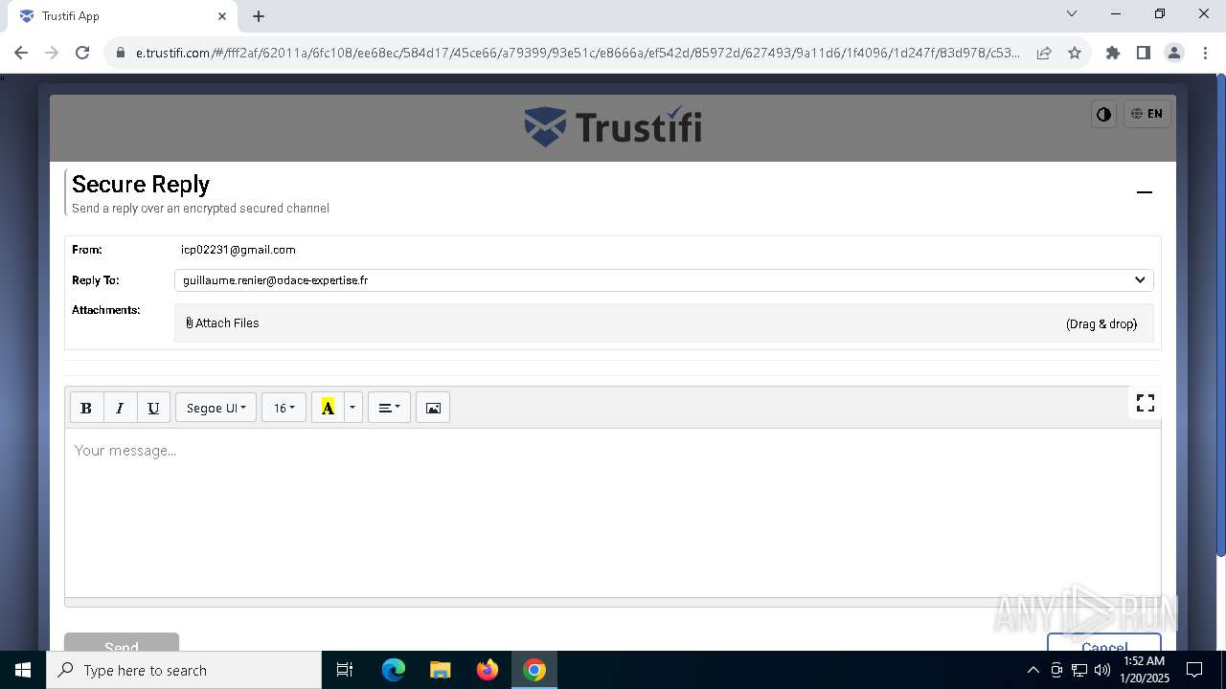
Task: Toggle browser side panel
Action: [x=1144, y=53]
